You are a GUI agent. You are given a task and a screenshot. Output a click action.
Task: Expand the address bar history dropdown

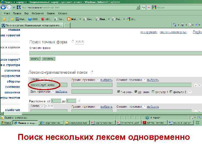coord(138,8)
